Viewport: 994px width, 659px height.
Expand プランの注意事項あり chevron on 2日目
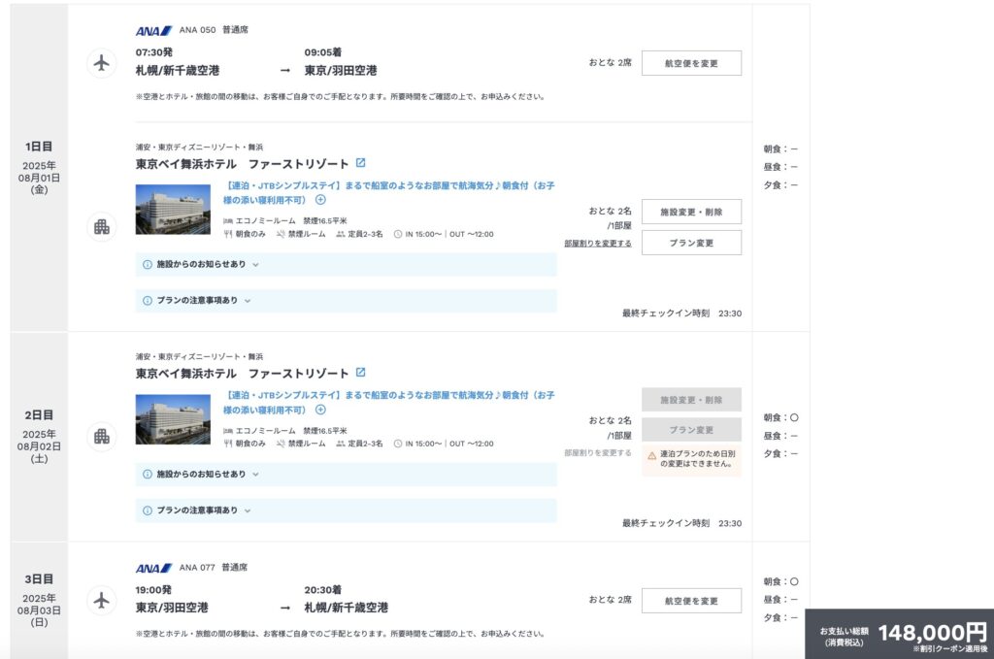(248, 511)
